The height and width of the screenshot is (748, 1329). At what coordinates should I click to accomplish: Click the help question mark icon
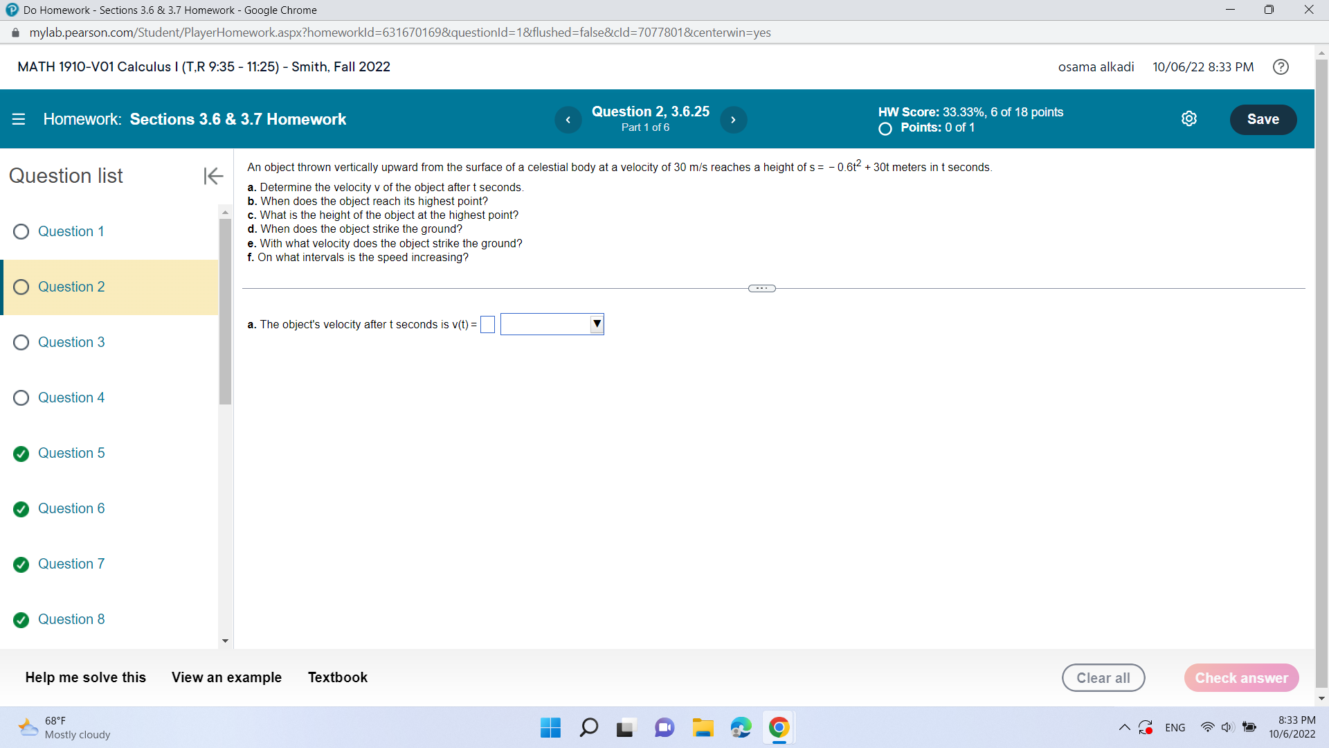click(x=1281, y=66)
